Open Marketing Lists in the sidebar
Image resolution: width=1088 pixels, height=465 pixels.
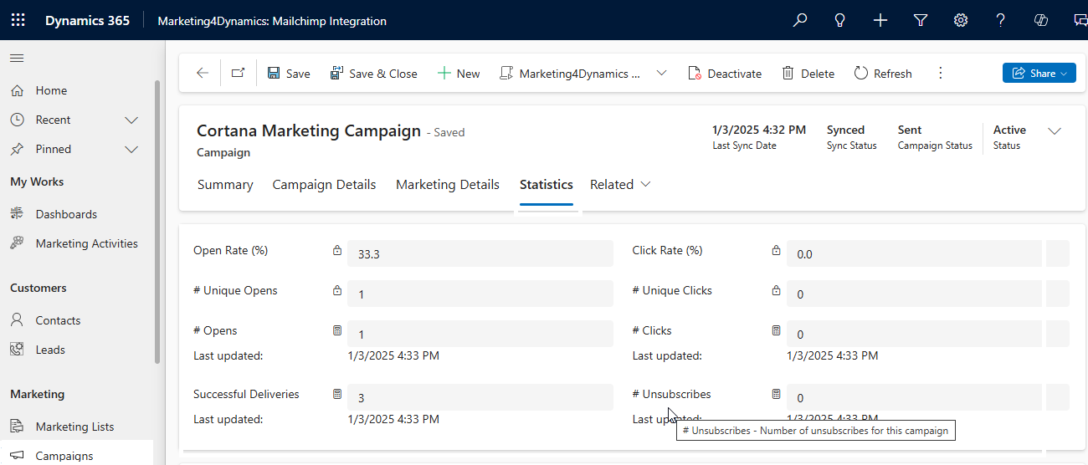pos(74,427)
